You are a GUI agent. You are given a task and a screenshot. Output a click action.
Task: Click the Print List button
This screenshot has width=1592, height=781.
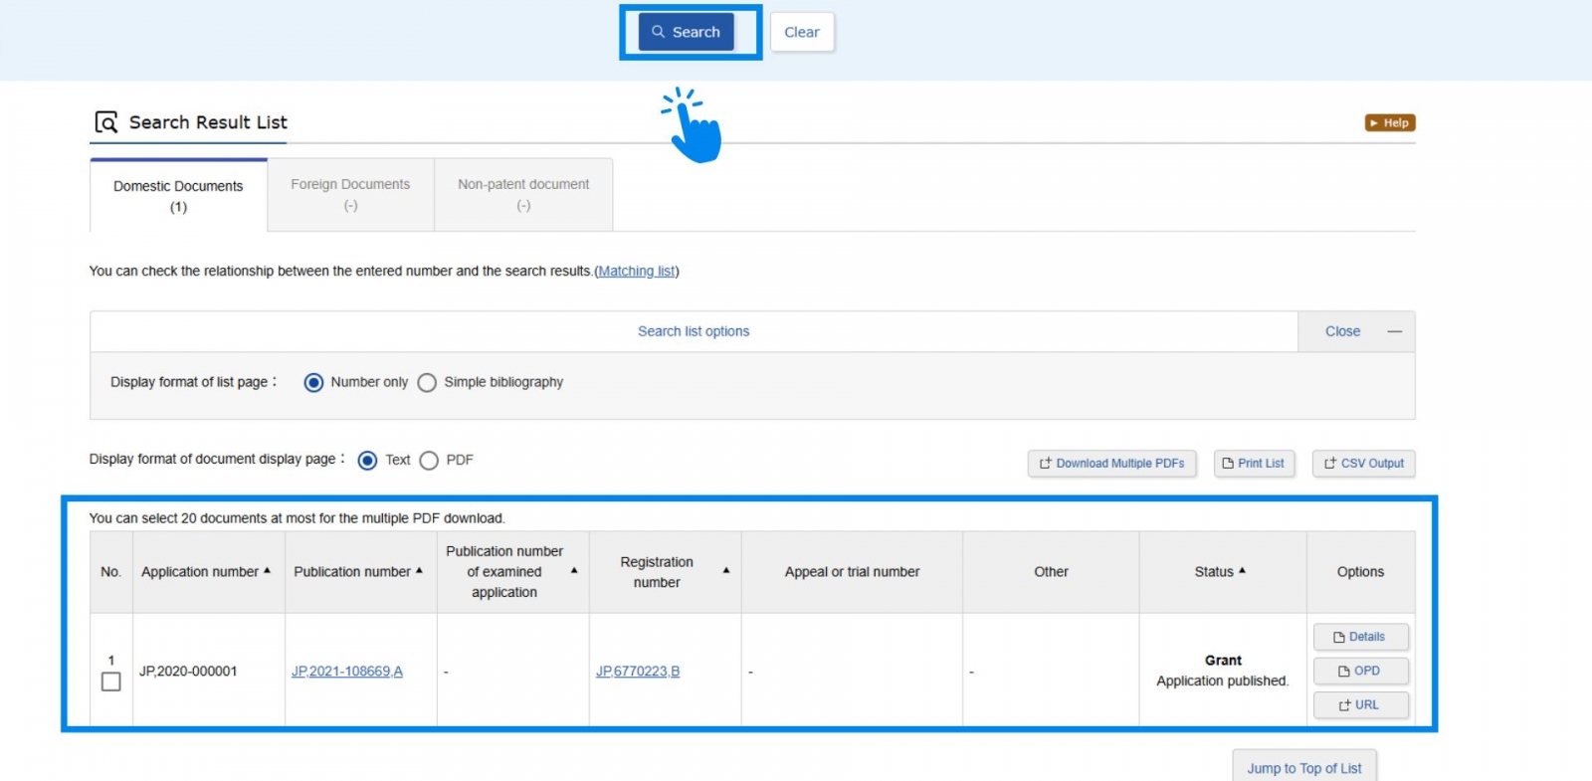1254,464
